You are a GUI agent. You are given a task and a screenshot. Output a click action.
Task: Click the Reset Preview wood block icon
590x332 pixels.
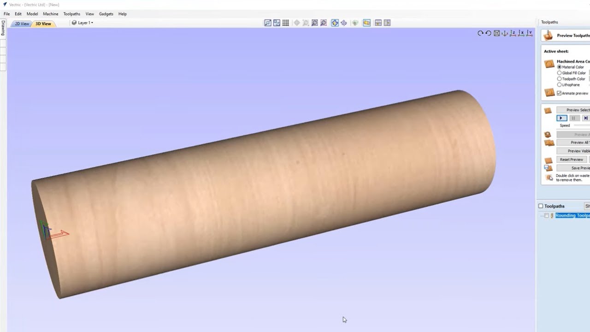[548, 160]
